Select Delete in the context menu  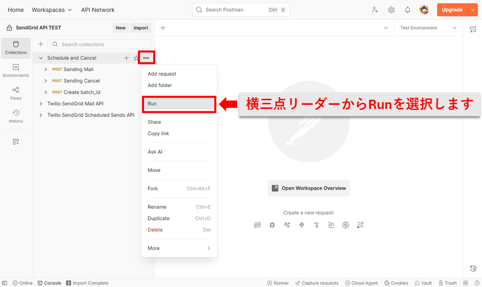pos(155,230)
